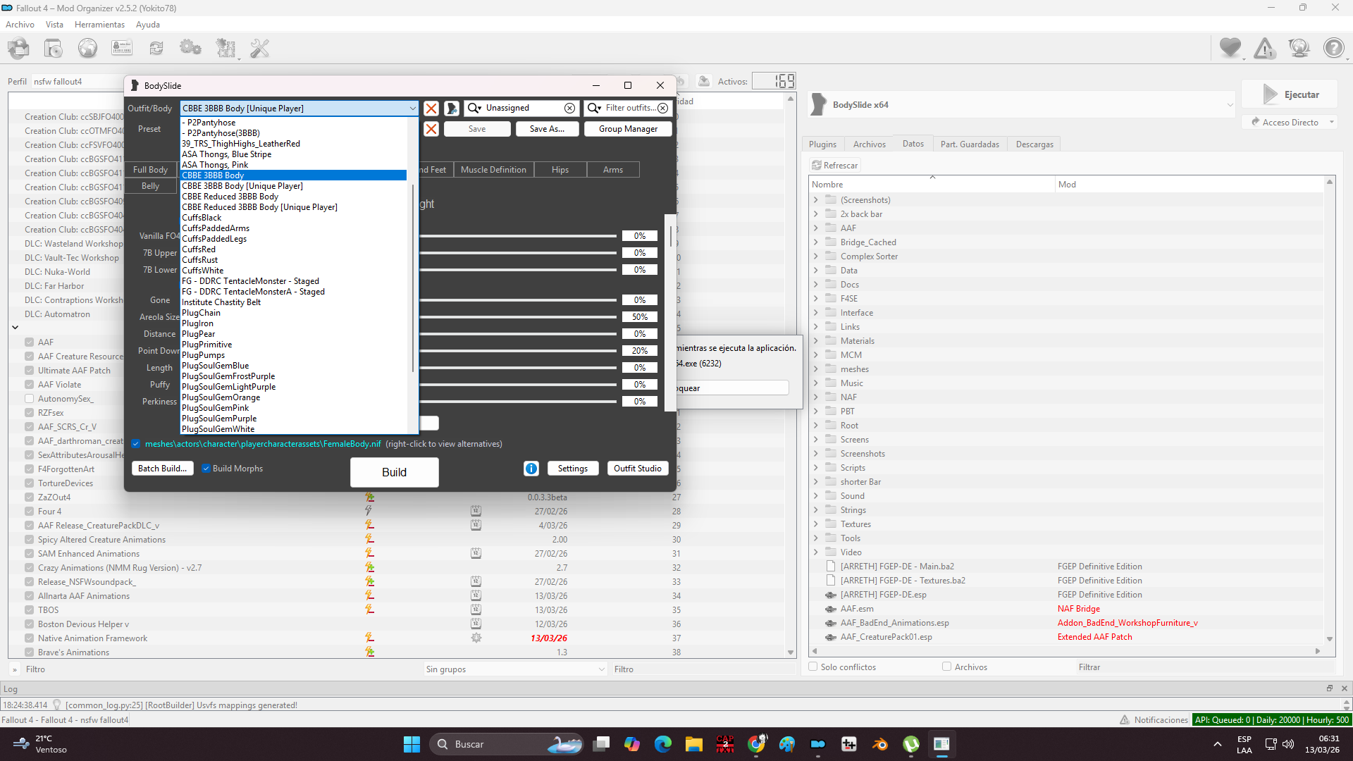Image resolution: width=1353 pixels, height=761 pixels.
Task: Open the Nexus globe toolbar icon
Action: tap(87, 49)
